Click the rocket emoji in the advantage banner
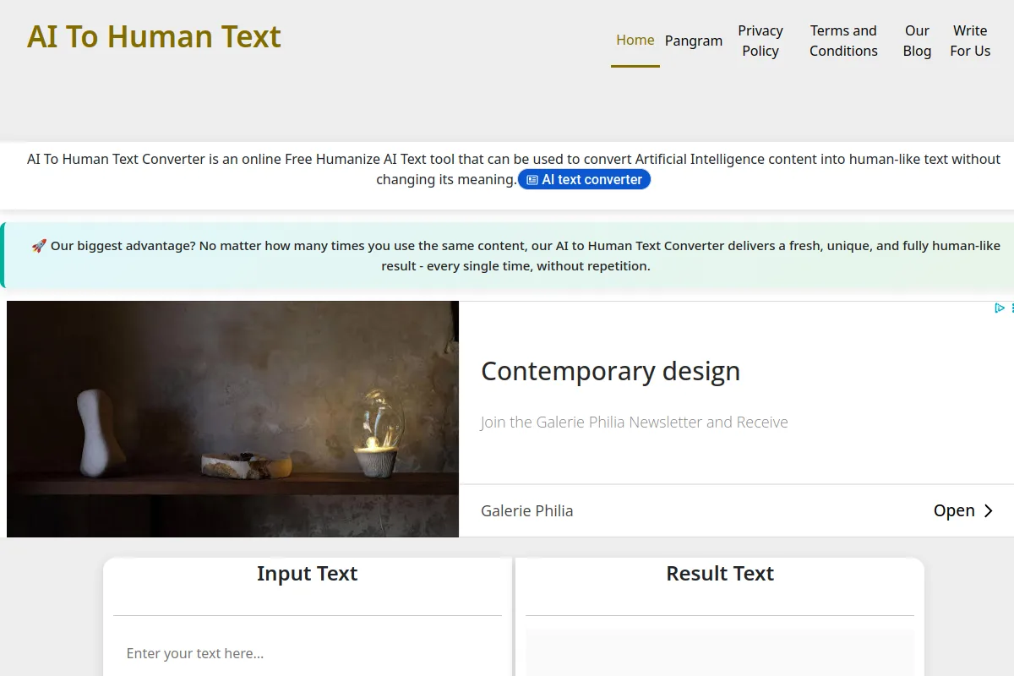Screen dimensions: 1014x676 coord(39,246)
